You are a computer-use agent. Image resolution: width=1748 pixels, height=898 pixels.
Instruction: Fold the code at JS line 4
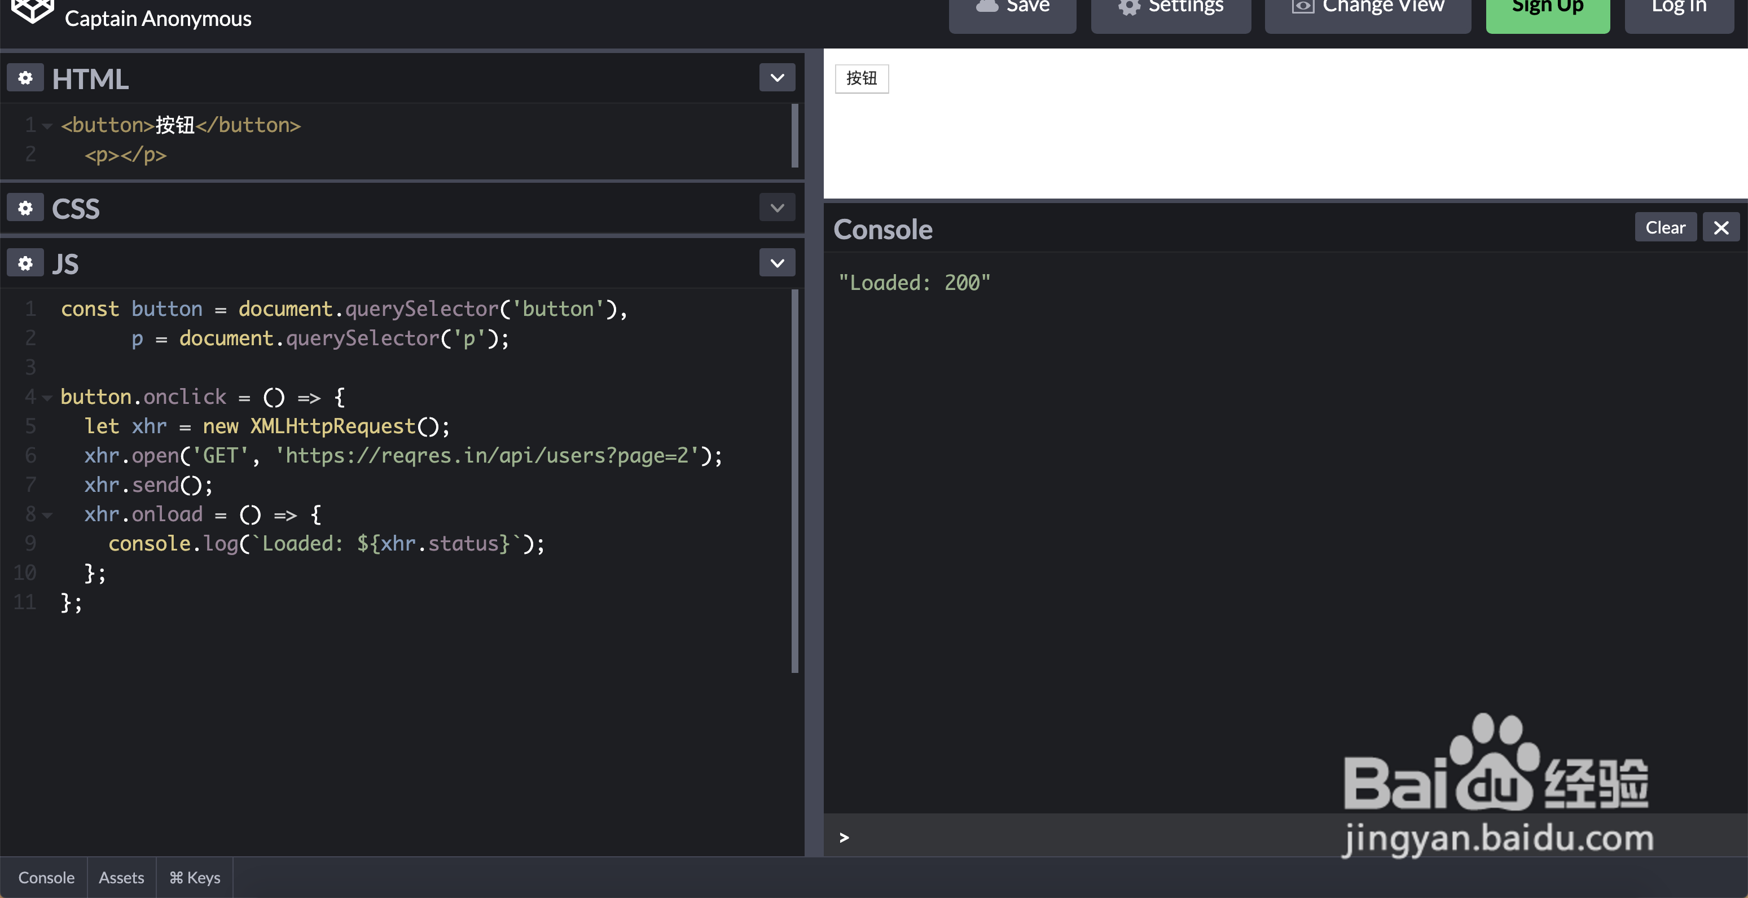coord(47,398)
